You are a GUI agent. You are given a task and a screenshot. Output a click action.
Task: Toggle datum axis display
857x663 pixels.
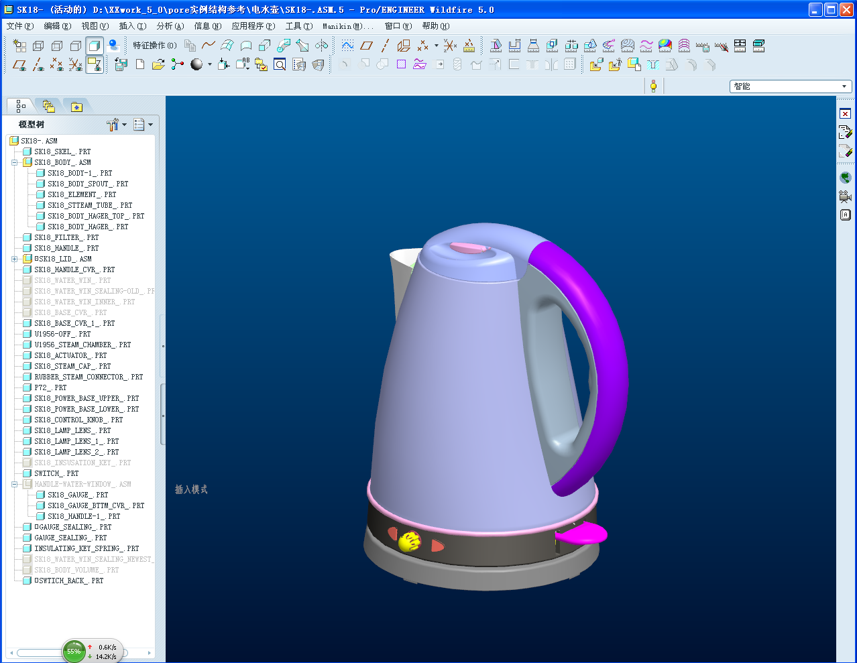tap(38, 64)
